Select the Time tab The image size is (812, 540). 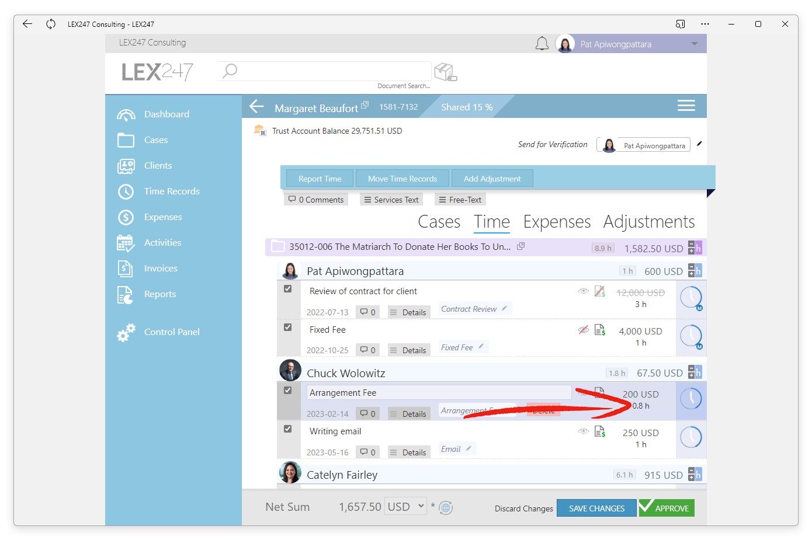[x=492, y=222]
